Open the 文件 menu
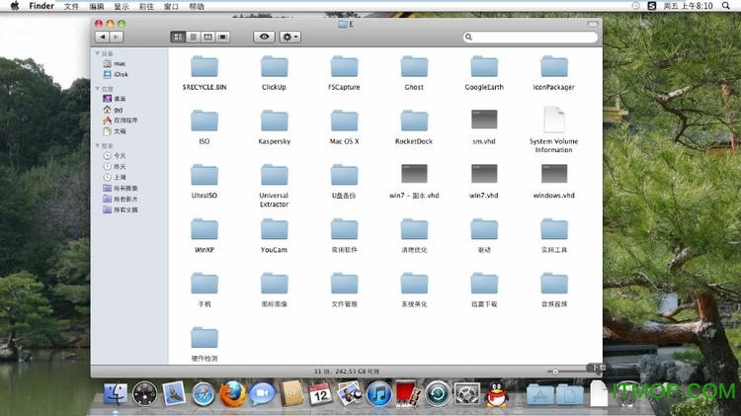The width and height of the screenshot is (741, 416). pyautogui.click(x=71, y=6)
